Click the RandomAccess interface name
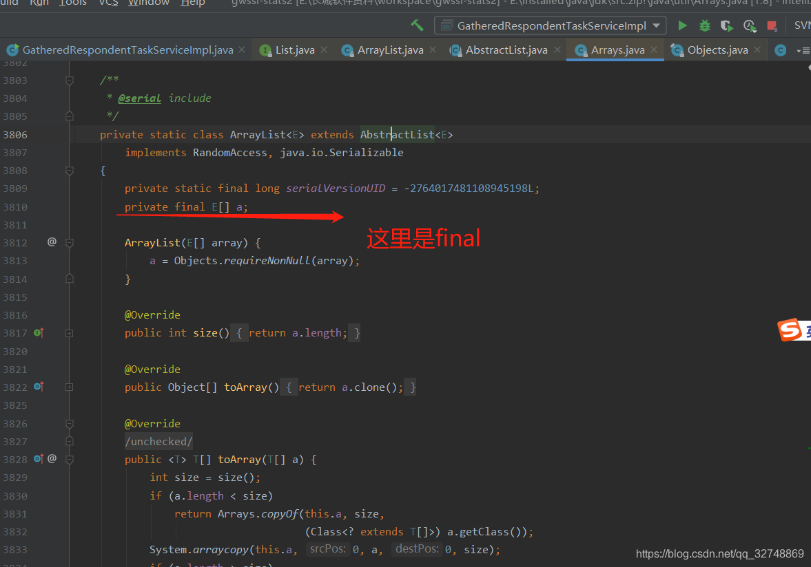 click(229, 153)
